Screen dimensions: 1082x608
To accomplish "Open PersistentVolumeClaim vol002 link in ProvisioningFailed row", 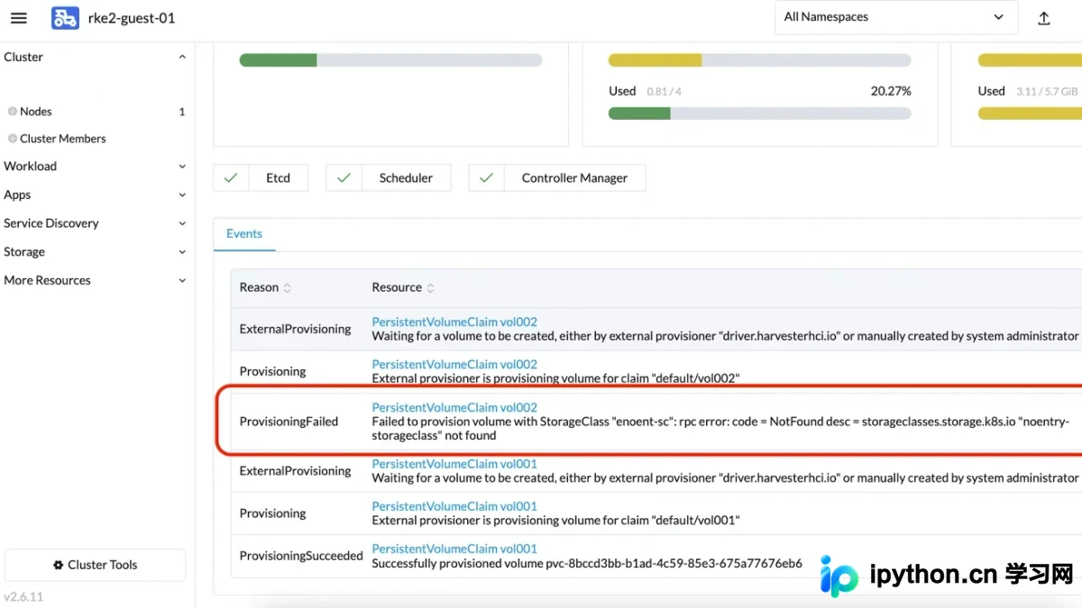I will [454, 407].
